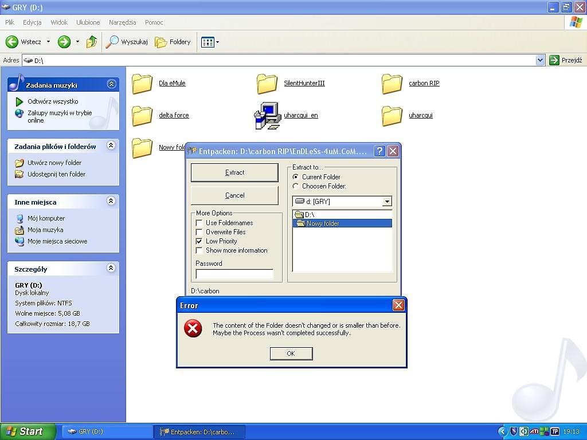Uncheck the Low Priority checkbox
Viewport: 587px width, 440px height.
click(199, 241)
